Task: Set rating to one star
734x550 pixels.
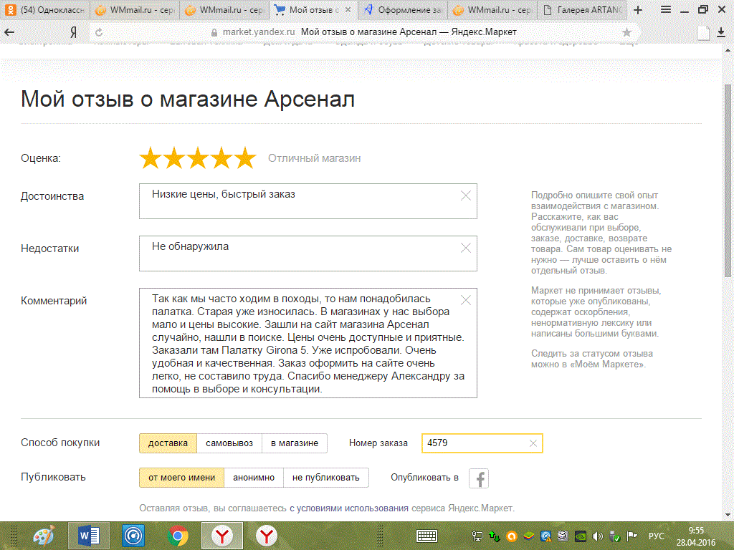Action: (151, 158)
